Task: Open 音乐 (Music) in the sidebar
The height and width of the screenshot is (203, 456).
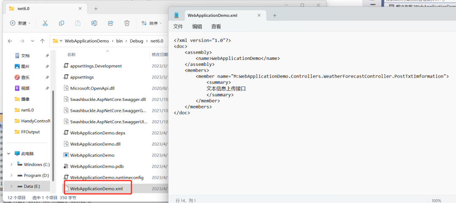Action: point(25,77)
